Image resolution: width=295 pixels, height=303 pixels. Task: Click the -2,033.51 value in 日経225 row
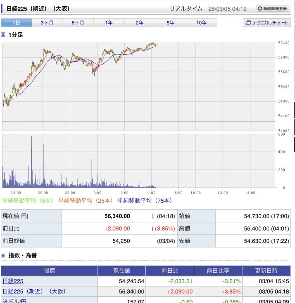181,281
